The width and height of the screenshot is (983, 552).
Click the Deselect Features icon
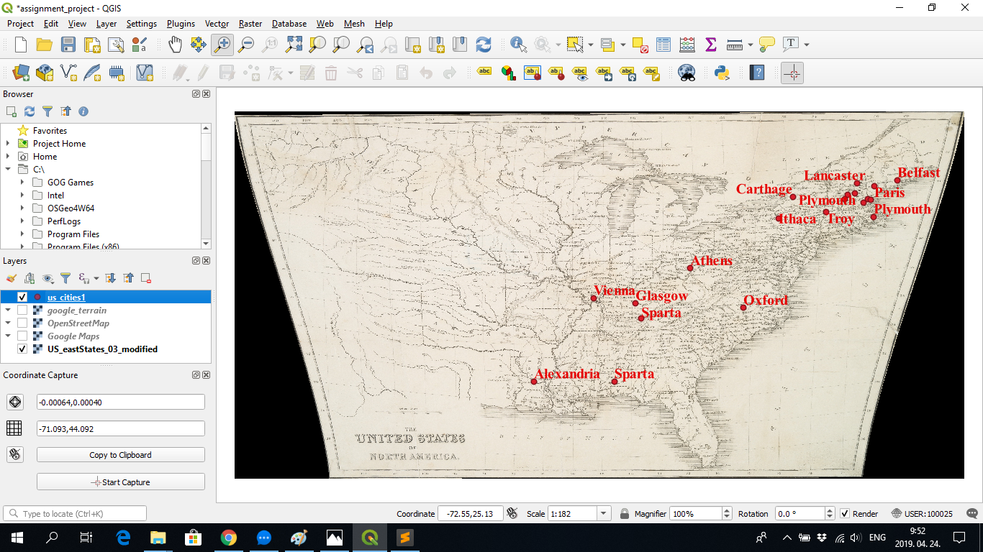640,45
